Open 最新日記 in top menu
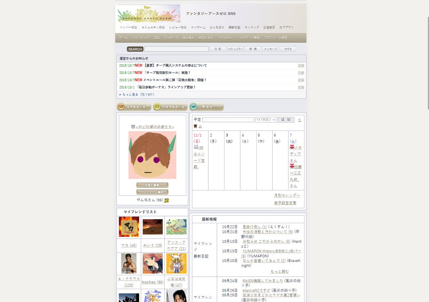429x302 pixels. coord(235,27)
